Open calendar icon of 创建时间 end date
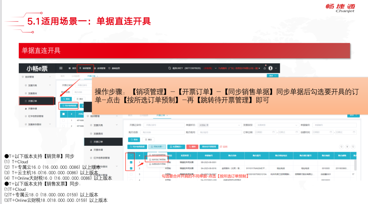Viewport: 368px width, 204px height. click(x=354, y=132)
